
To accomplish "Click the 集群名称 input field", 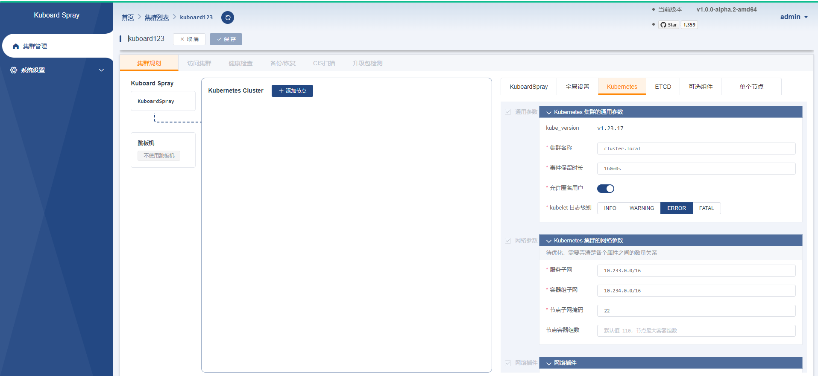I will pyautogui.click(x=696, y=149).
